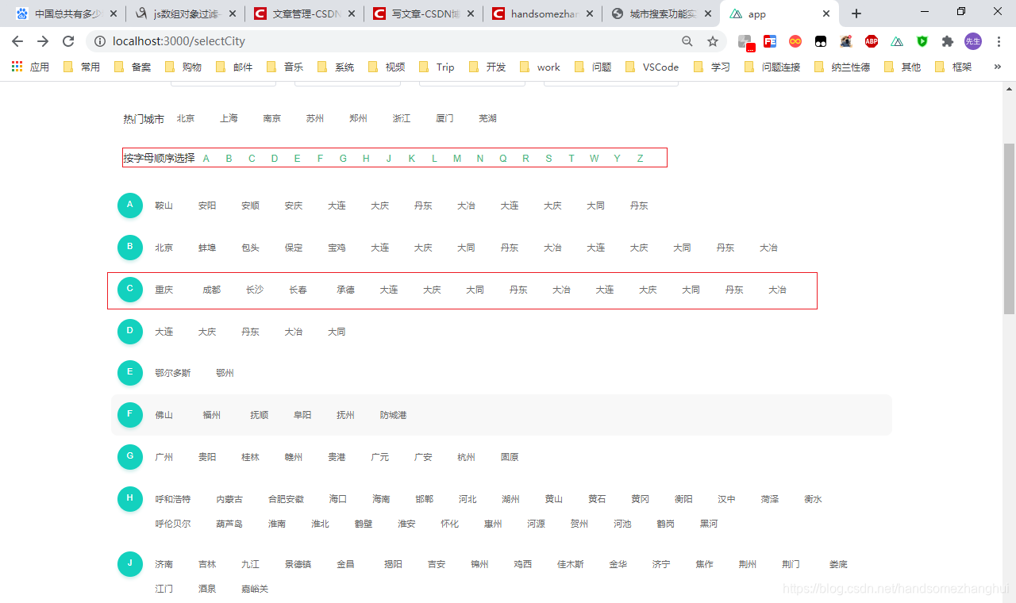Click the green shield extension icon
This screenshot has height=603, width=1016.
point(922,41)
